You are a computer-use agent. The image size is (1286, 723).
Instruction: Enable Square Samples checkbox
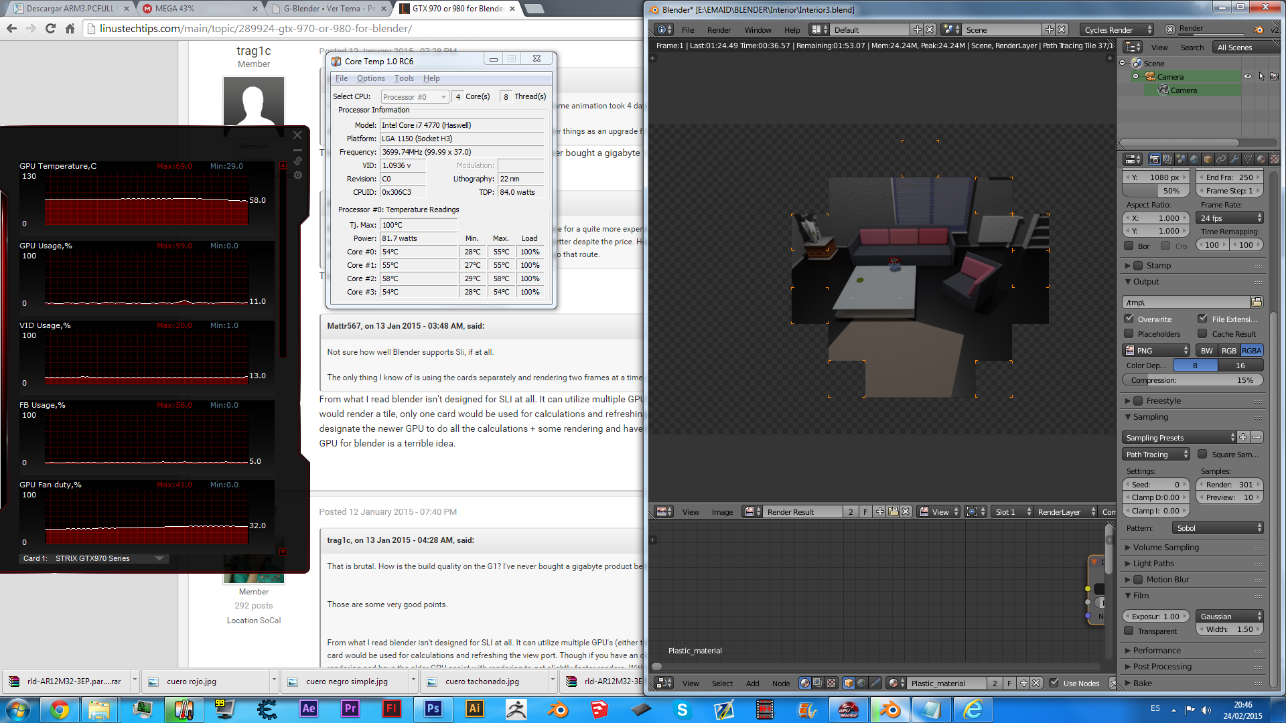tap(1203, 454)
